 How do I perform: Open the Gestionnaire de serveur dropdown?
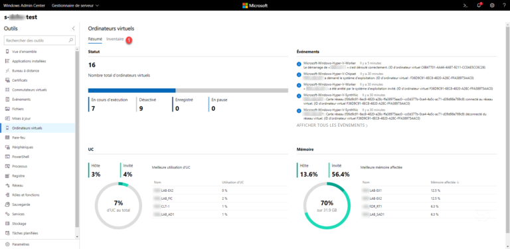tap(75, 5)
